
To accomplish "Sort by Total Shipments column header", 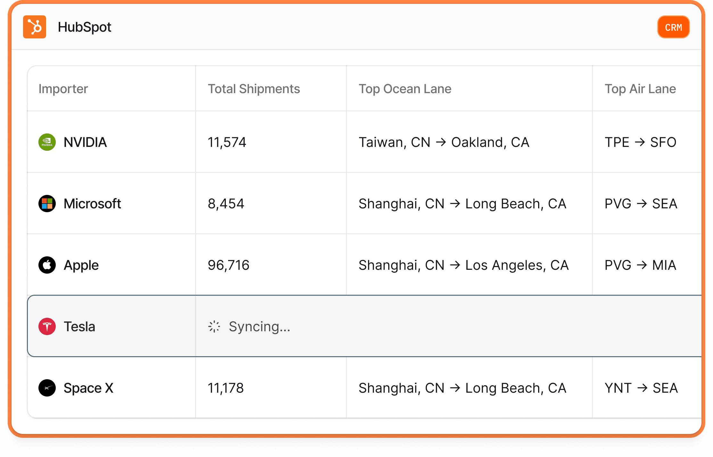I will [x=254, y=89].
